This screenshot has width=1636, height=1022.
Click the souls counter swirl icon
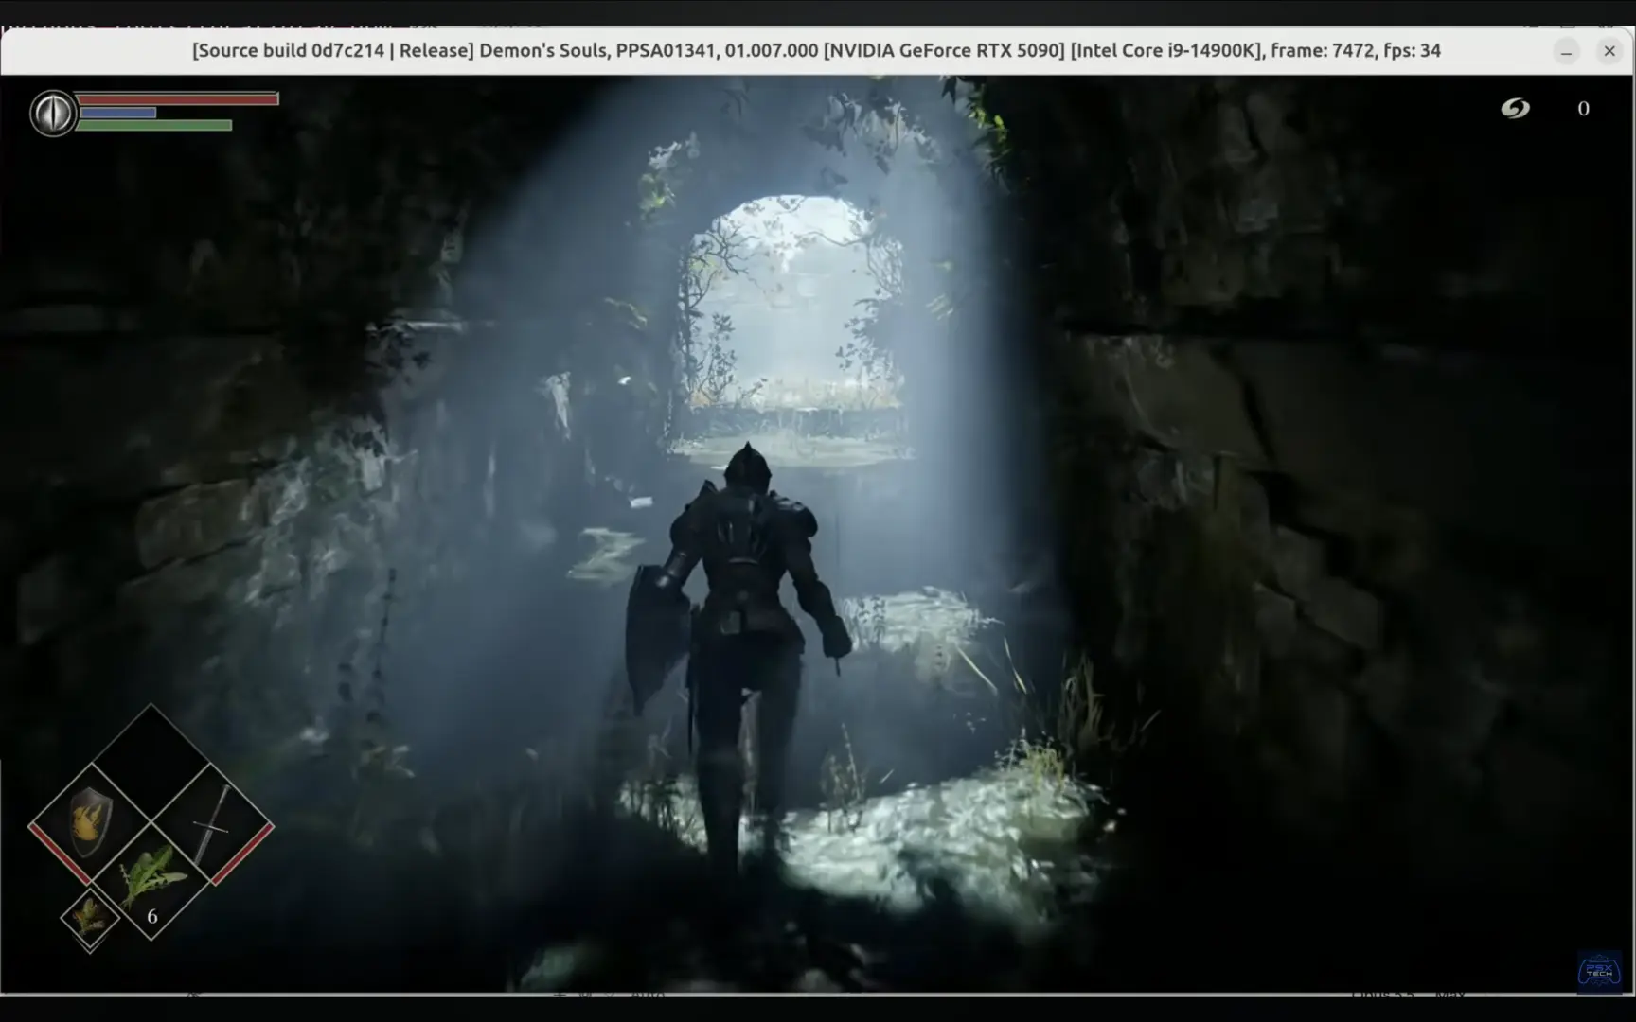tap(1515, 109)
